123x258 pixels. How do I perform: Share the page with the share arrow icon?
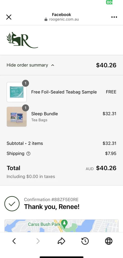pos(61,241)
